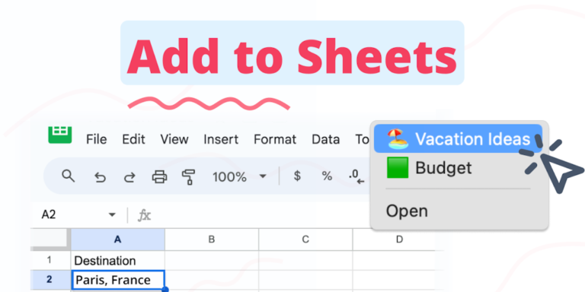Open the Insert menu
Image resolution: width=585 pixels, height=292 pixels.
[221, 139]
